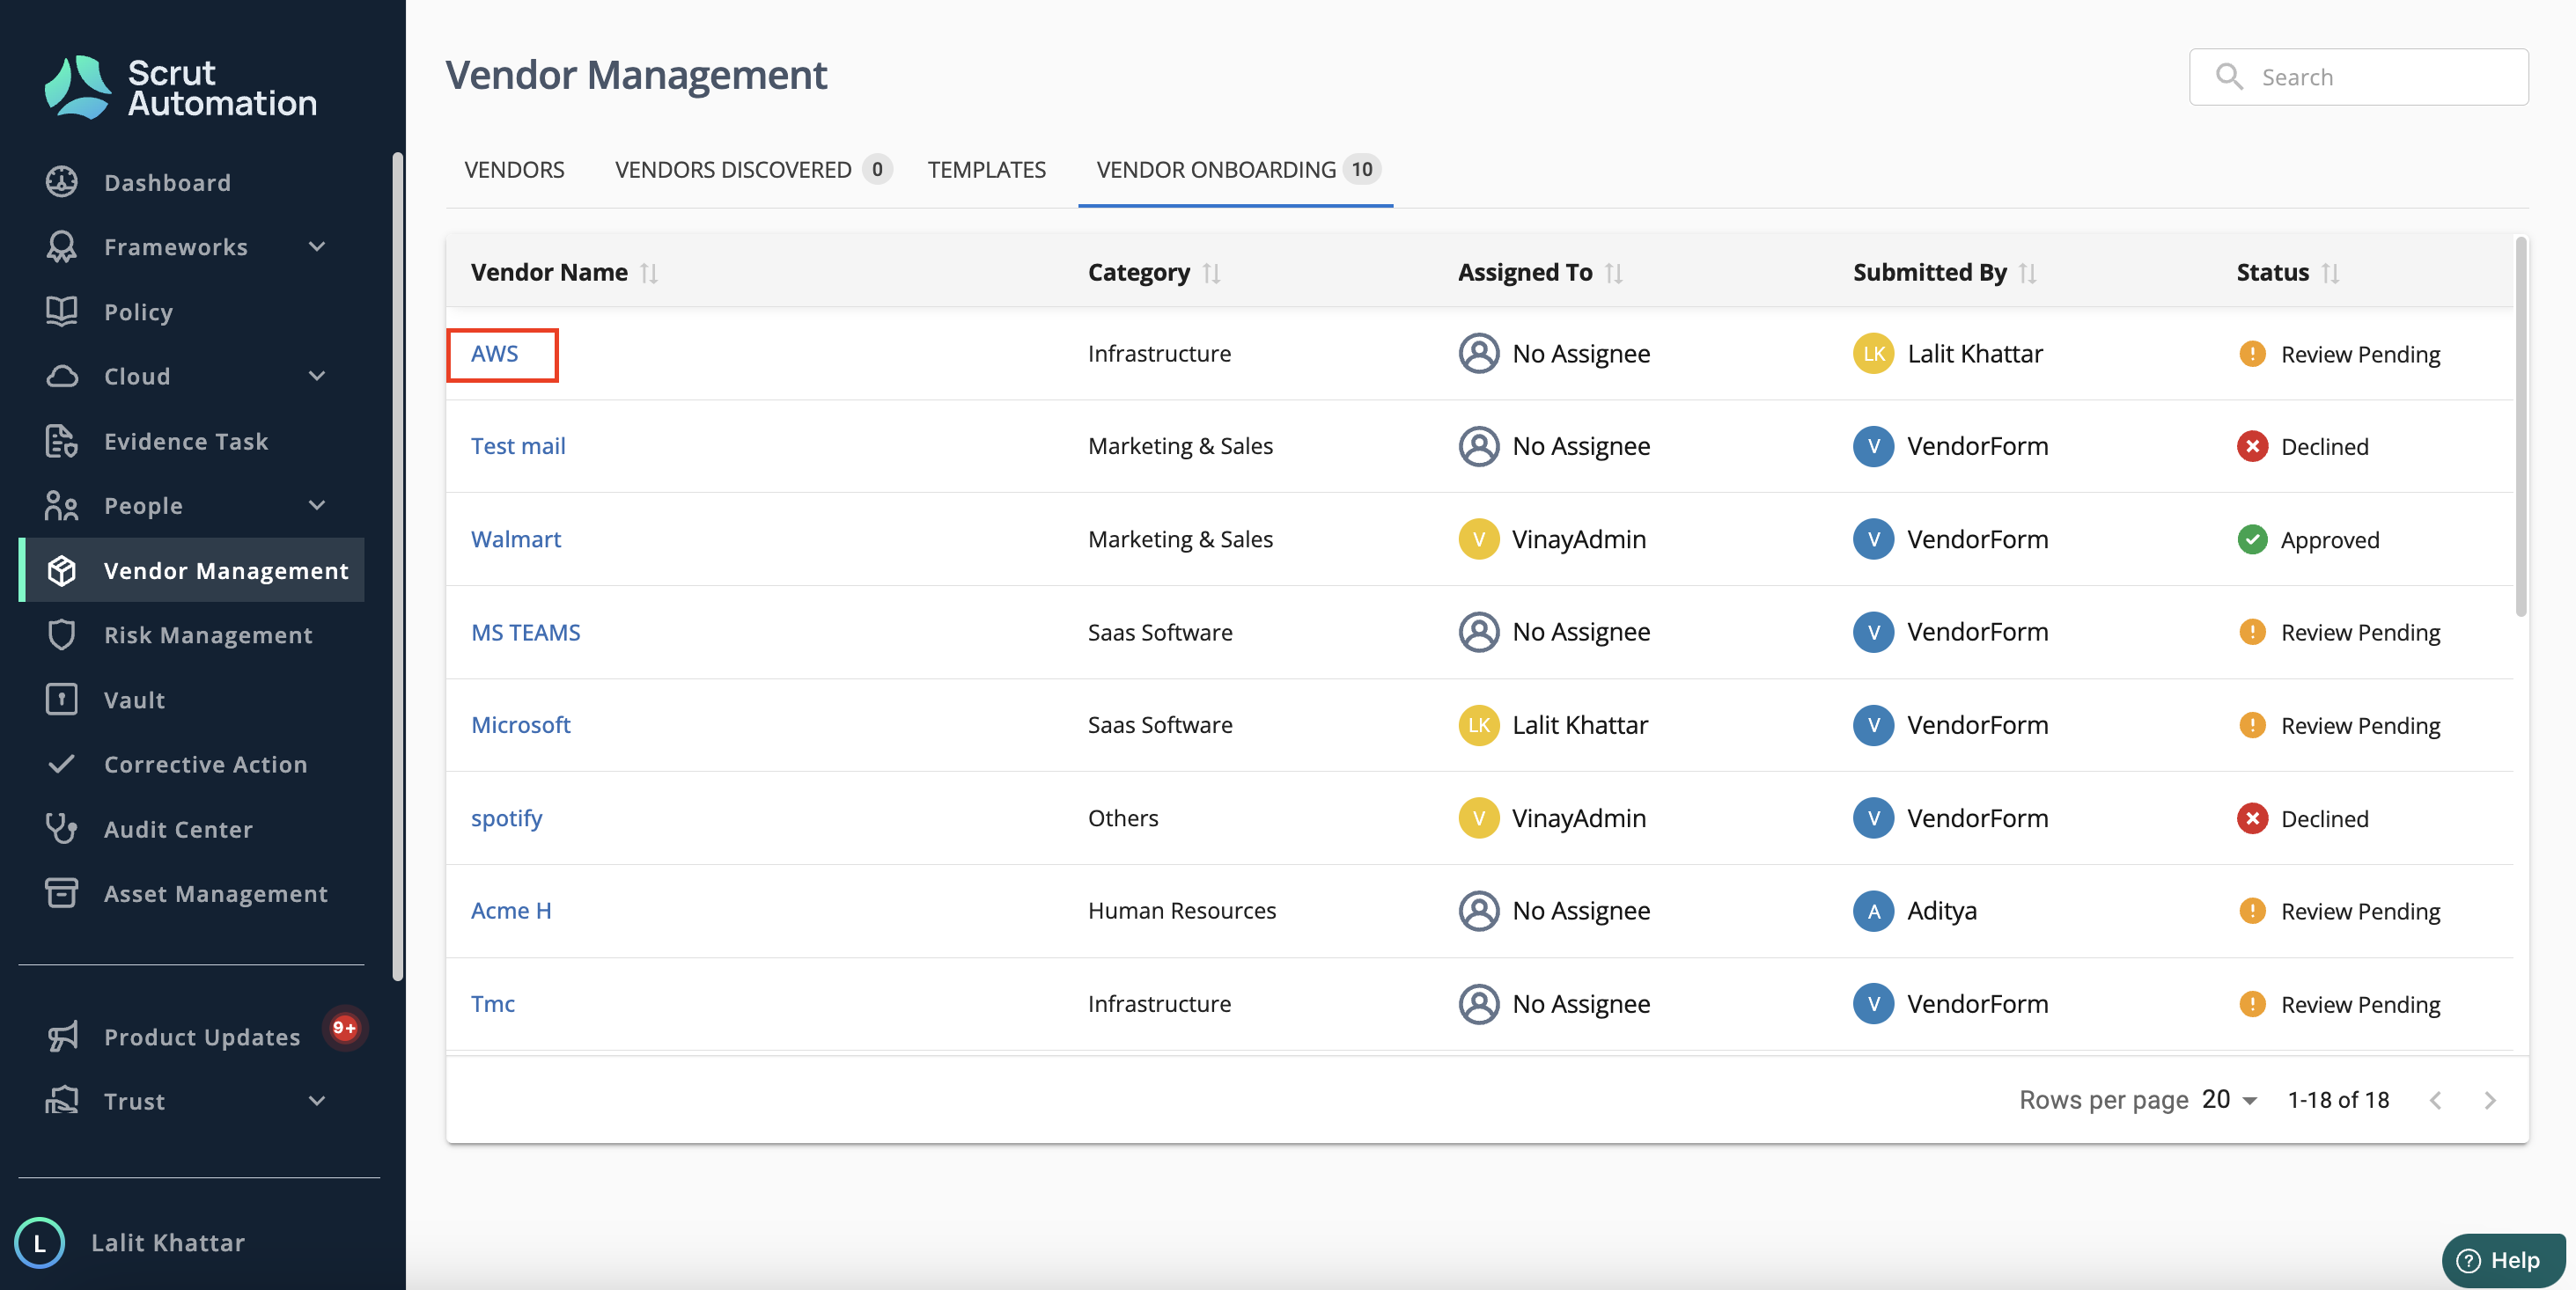Switch to the Templates tab
The width and height of the screenshot is (2576, 1290).
coord(986,170)
